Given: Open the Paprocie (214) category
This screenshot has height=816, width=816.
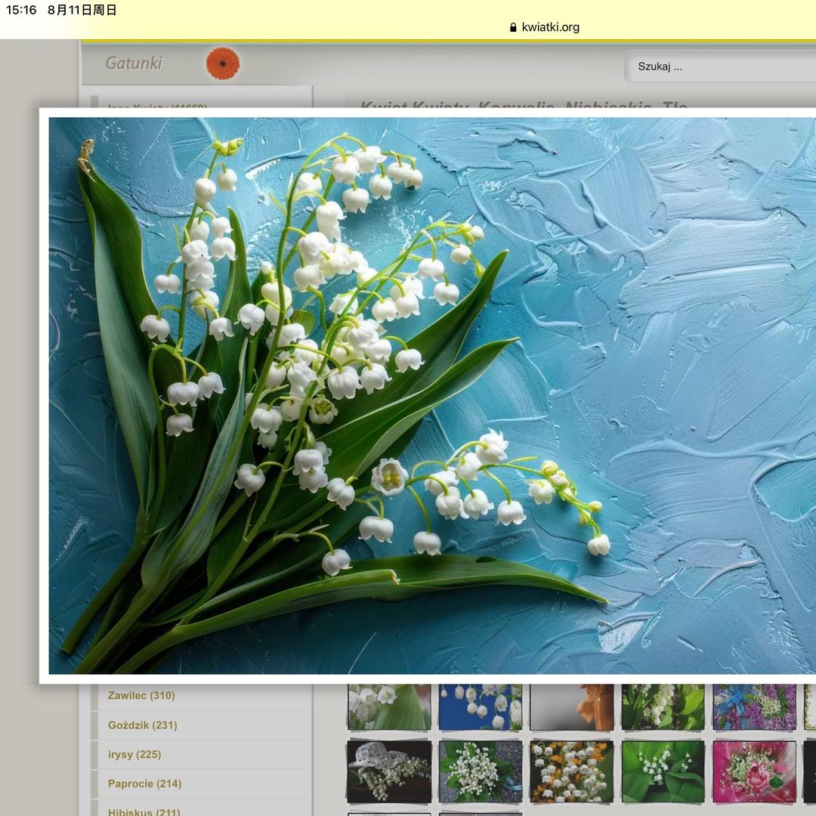Looking at the screenshot, I should point(144,784).
